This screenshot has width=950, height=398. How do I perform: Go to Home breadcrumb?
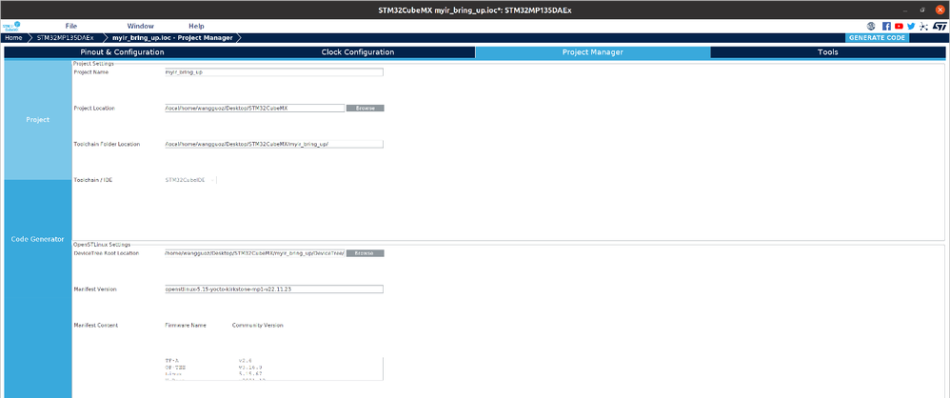coord(13,37)
